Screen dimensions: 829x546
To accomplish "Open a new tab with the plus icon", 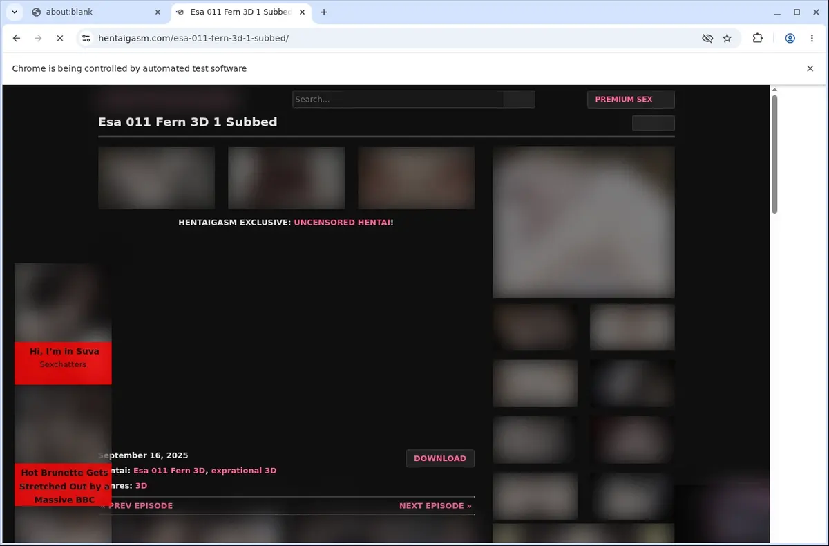I will pos(324,12).
